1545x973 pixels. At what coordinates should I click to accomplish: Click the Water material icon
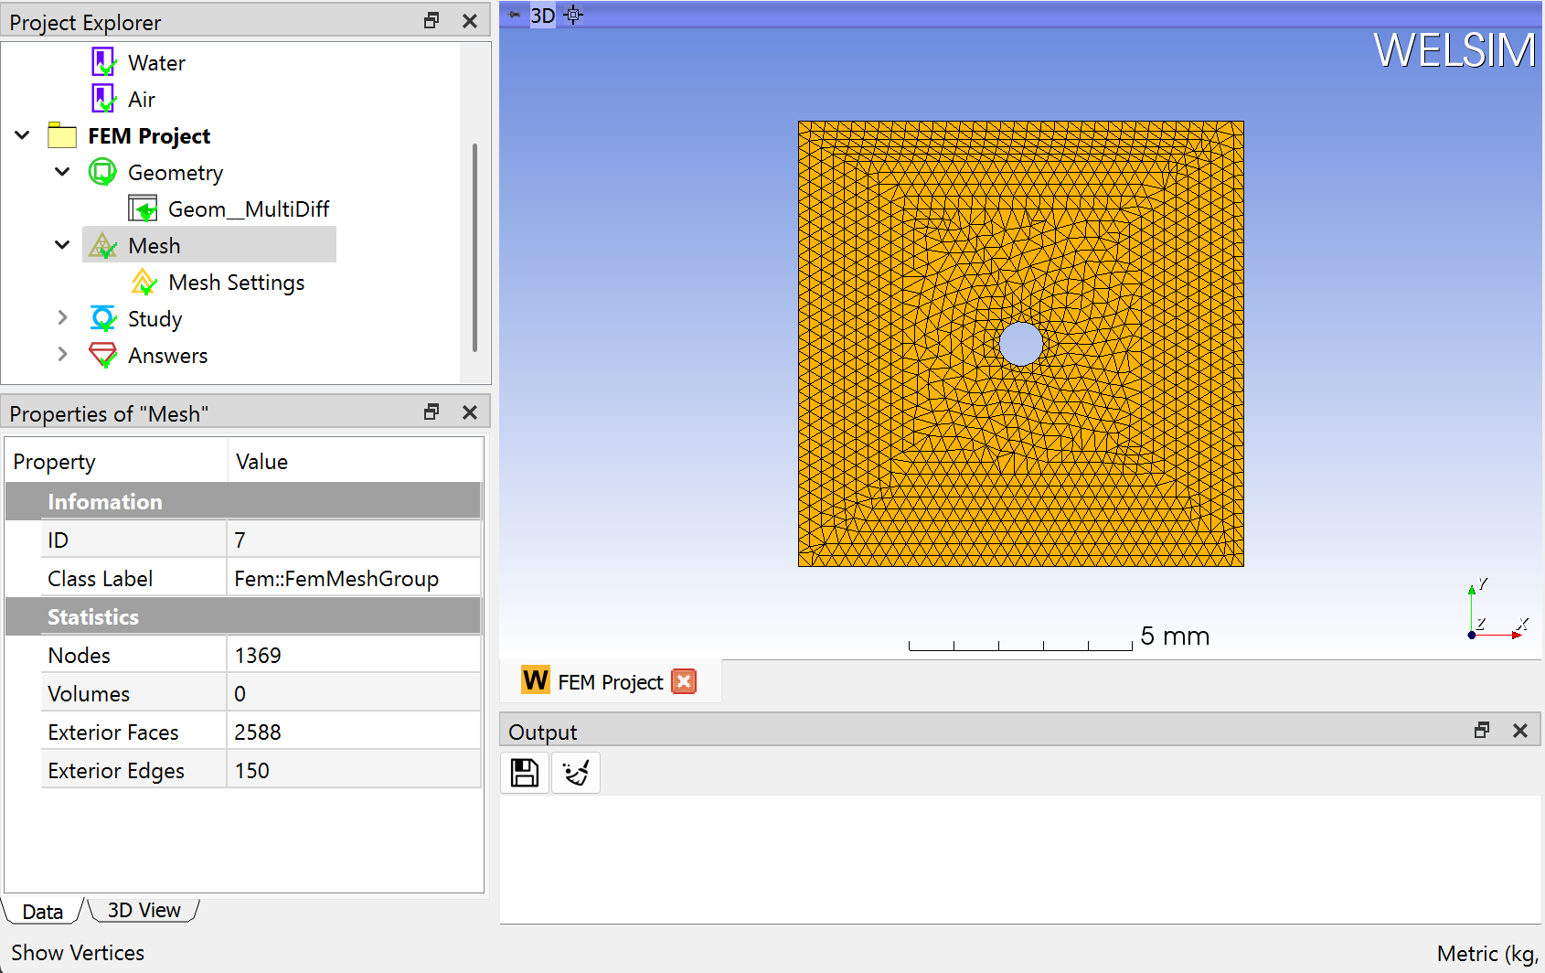point(103,62)
